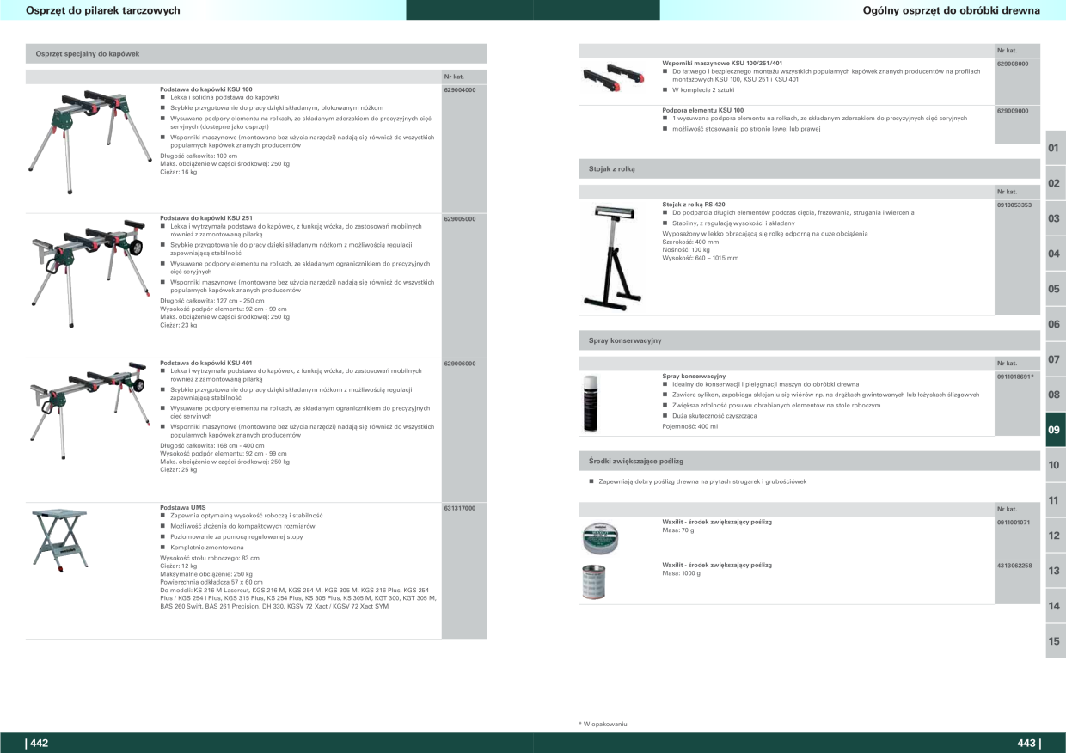Select text 'Masa: 1000 g'
The image size is (1066, 753).
tap(681, 572)
